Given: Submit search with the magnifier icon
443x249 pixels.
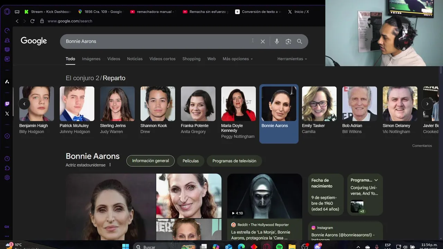Looking at the screenshot, I should tap(299, 41).
